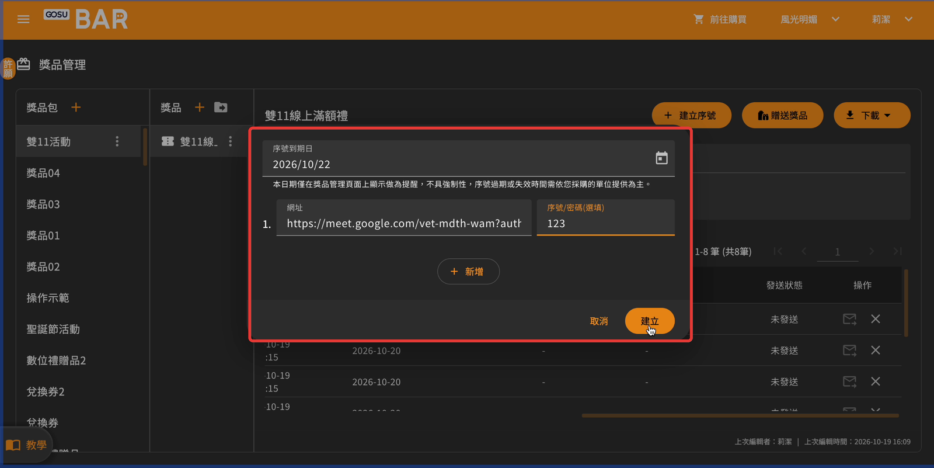This screenshot has width=934, height=468.
Task: Add a new prize pack with the plus icon
Action: 76,108
